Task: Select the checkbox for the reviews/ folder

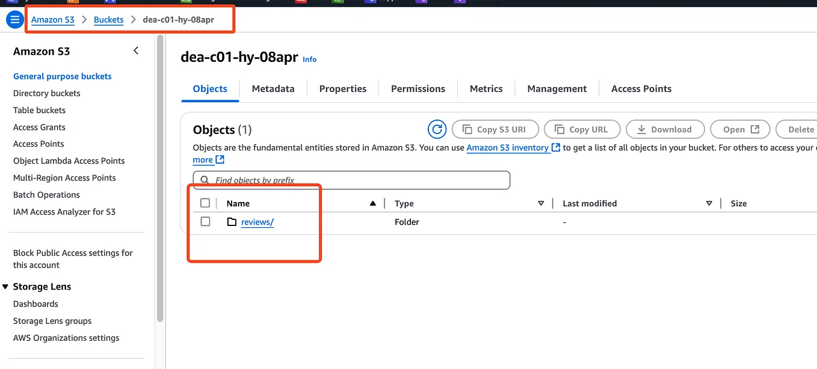Action: tap(205, 221)
